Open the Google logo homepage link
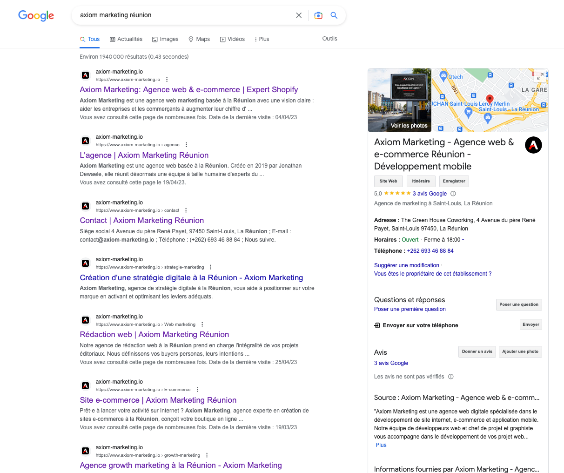This screenshot has width=564, height=473. pos(36,15)
